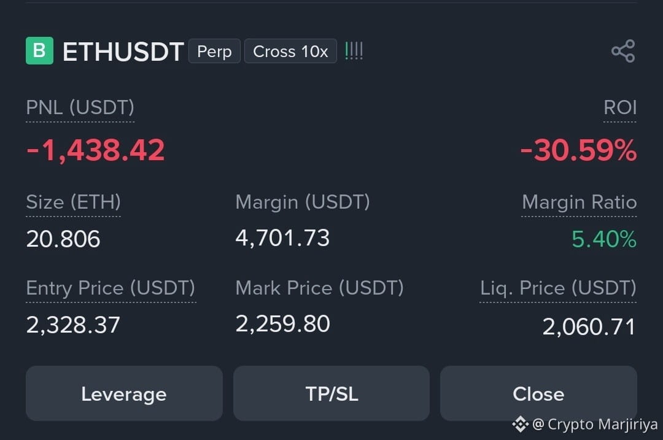Tap the Binance logo in watermark
Image resolution: width=663 pixels, height=440 pixels.
pos(521,424)
